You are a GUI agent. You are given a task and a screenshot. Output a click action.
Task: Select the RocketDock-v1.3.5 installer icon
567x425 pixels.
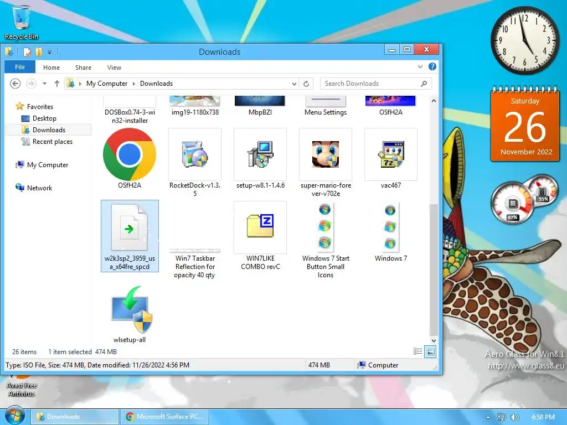[x=194, y=155]
